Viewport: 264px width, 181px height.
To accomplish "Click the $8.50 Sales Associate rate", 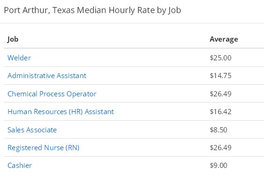I will coord(219,130).
